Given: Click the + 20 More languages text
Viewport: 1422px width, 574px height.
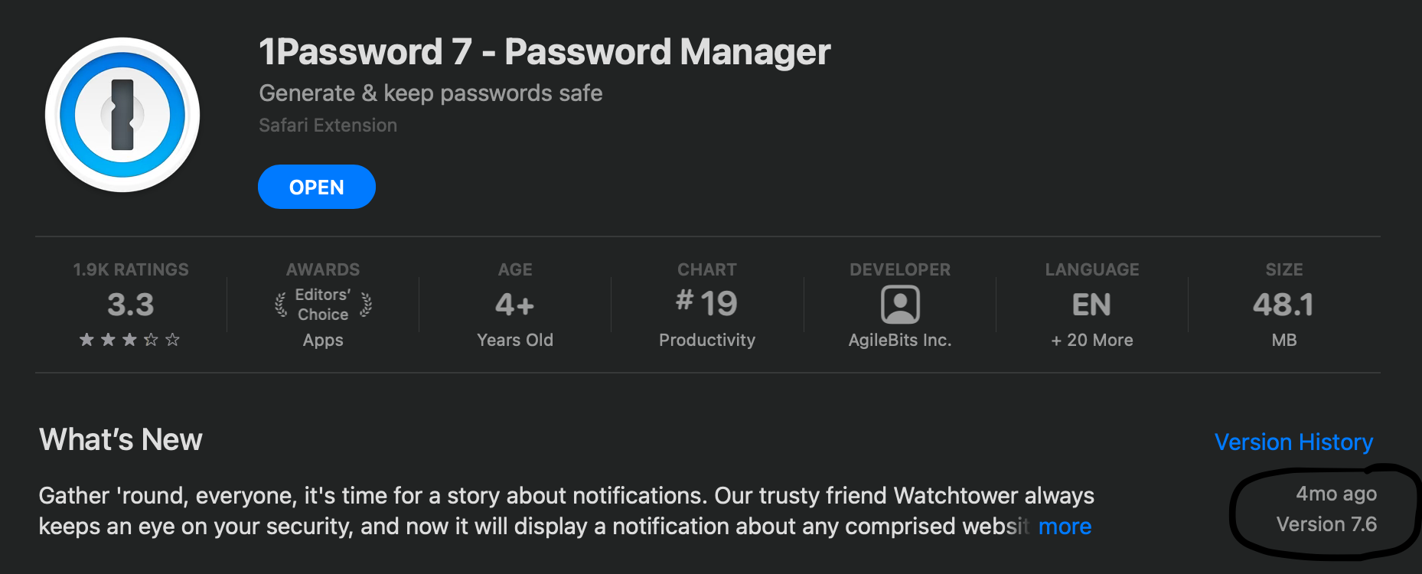Looking at the screenshot, I should 1091,340.
